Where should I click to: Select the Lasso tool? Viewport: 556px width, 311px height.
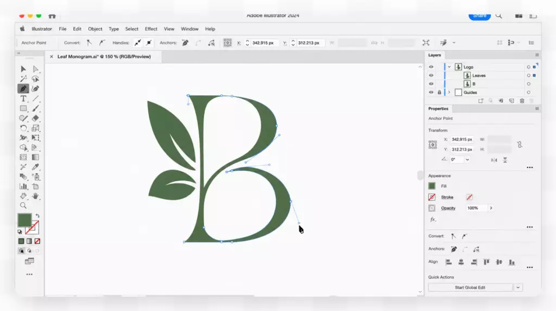(35, 79)
